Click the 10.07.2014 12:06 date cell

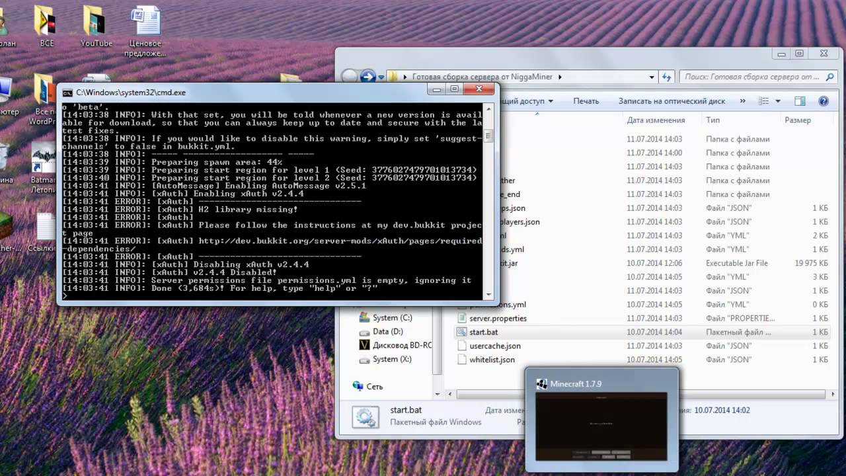654,263
